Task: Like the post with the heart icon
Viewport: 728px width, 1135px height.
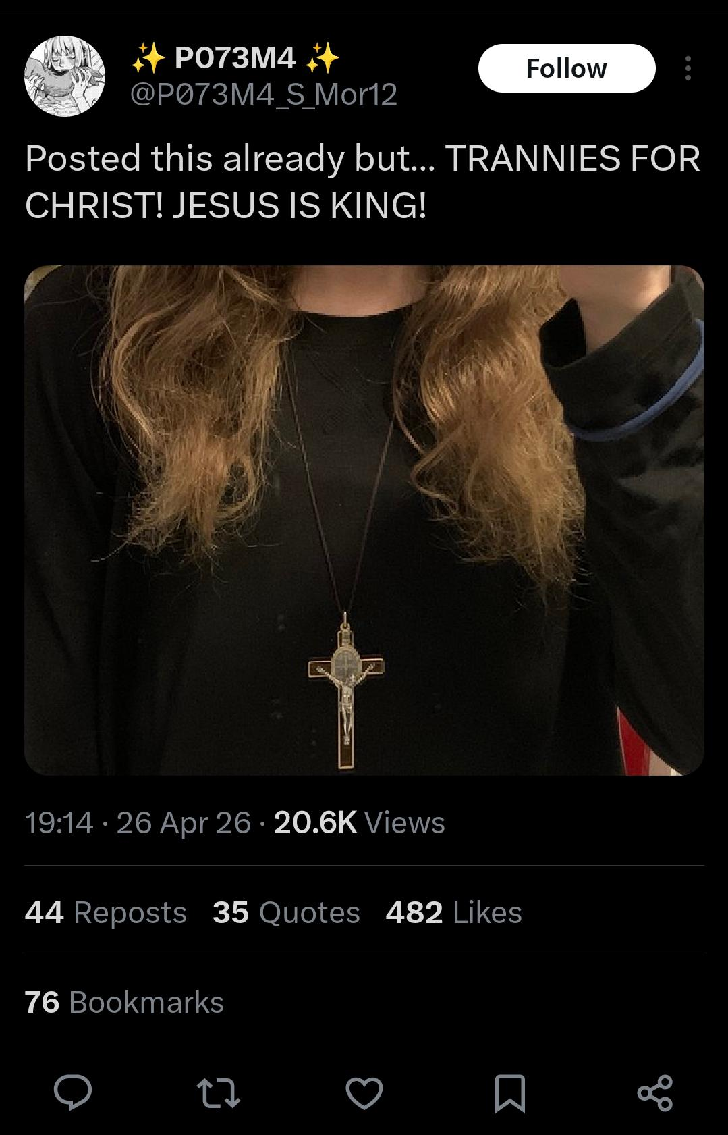Action: [364, 1092]
